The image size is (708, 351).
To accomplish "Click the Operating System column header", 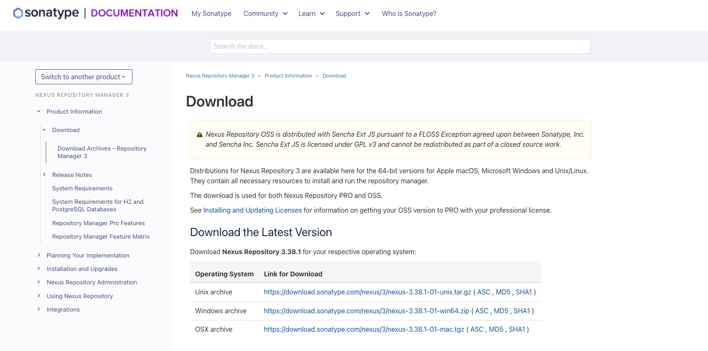I will 224,274.
